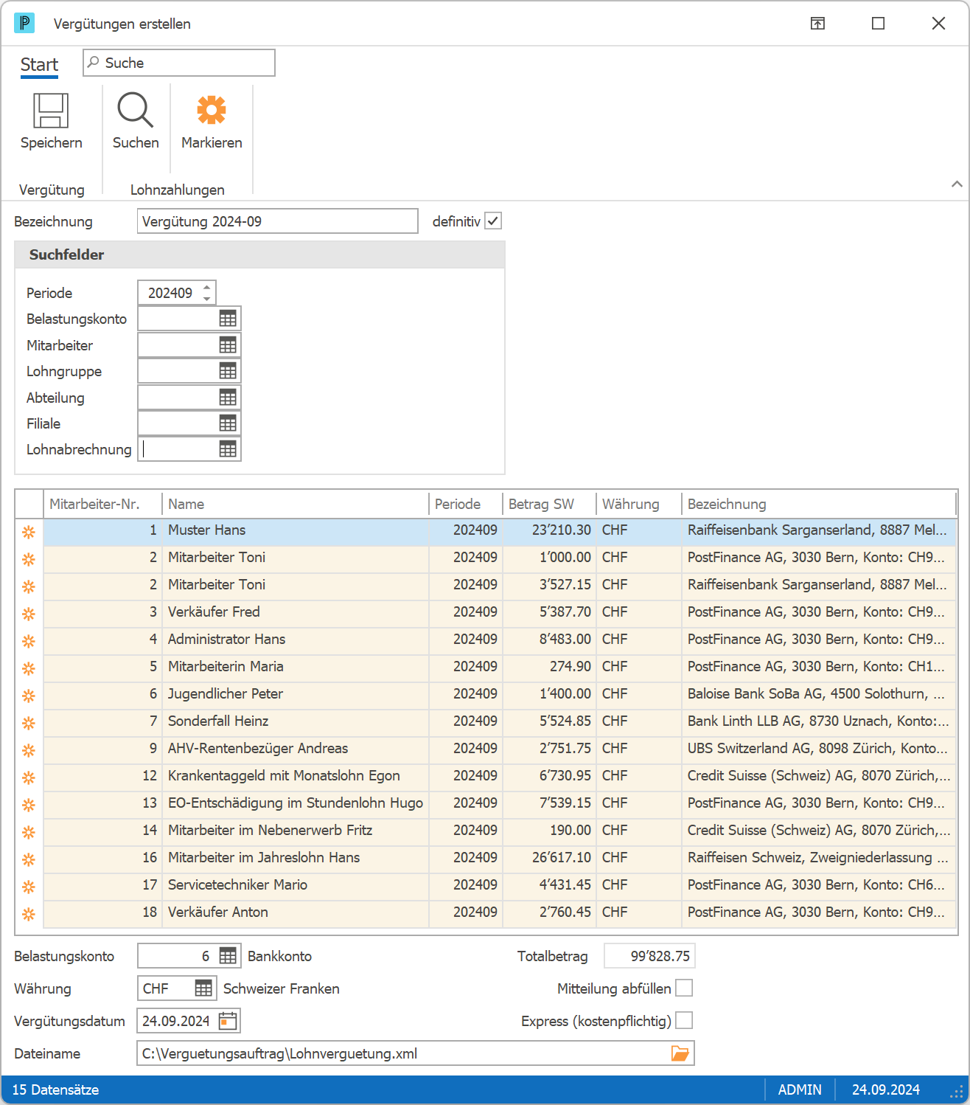
Task: Click marker icon on Muster Hans row
Action: click(x=29, y=532)
